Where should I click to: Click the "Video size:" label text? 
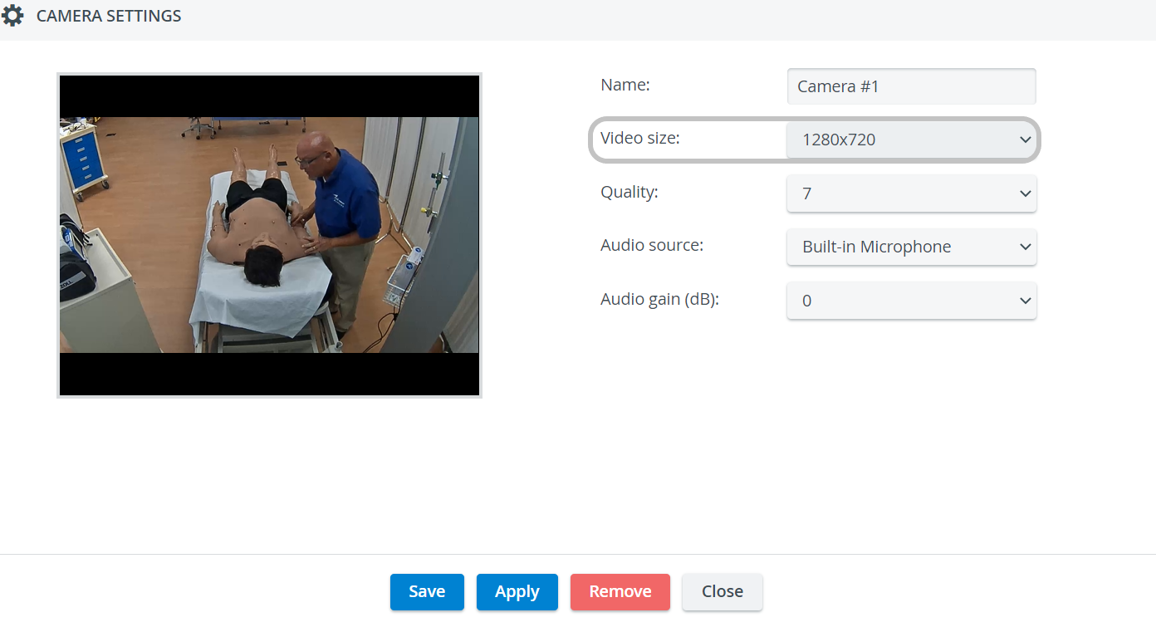pyautogui.click(x=640, y=138)
